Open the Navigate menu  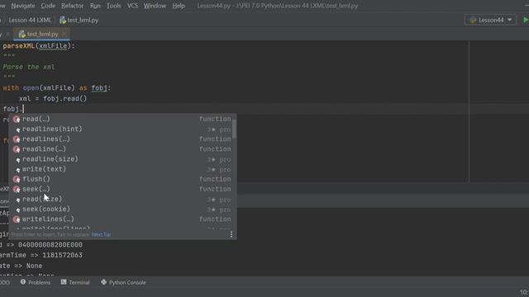[x=23, y=6]
